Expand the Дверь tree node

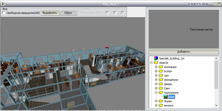(x=156, y=84)
